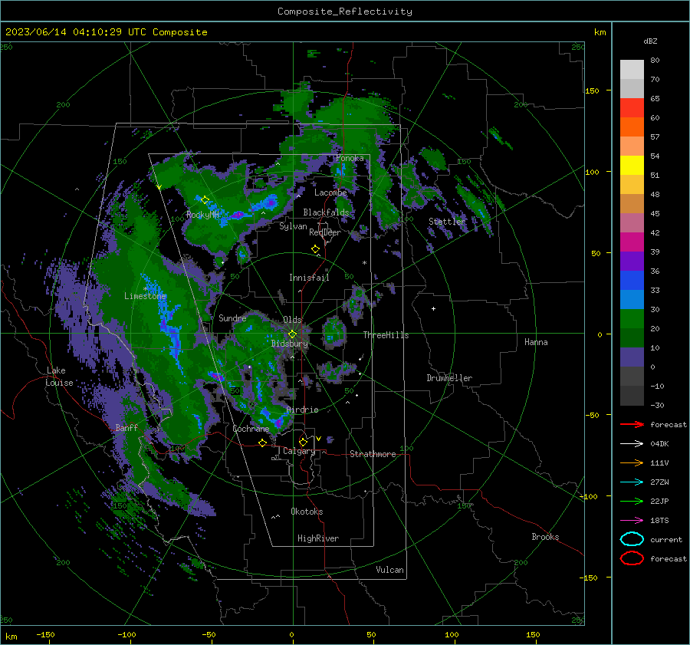
Task: Click the Lake Louise label
Action: (59, 377)
